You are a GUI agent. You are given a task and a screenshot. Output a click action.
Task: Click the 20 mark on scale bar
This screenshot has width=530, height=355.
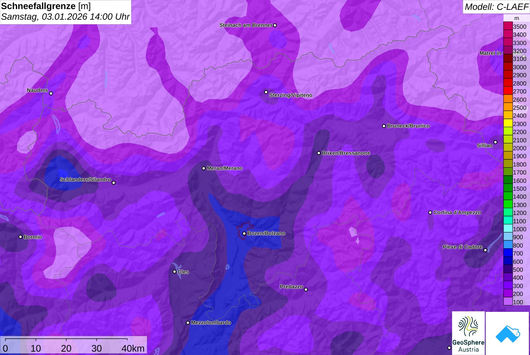pos(66,348)
